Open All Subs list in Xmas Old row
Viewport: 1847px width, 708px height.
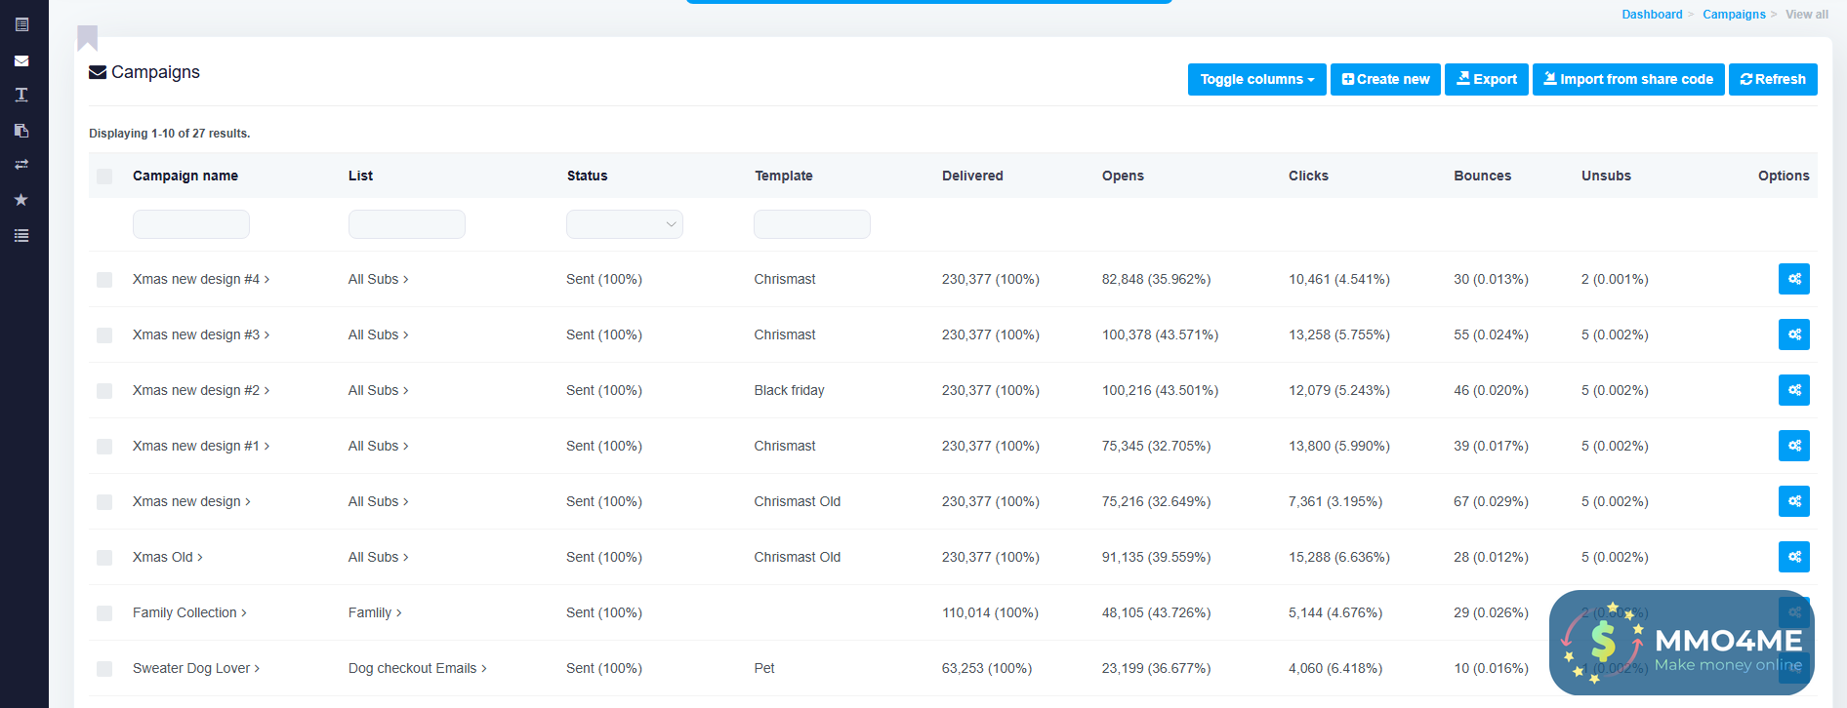coord(379,557)
